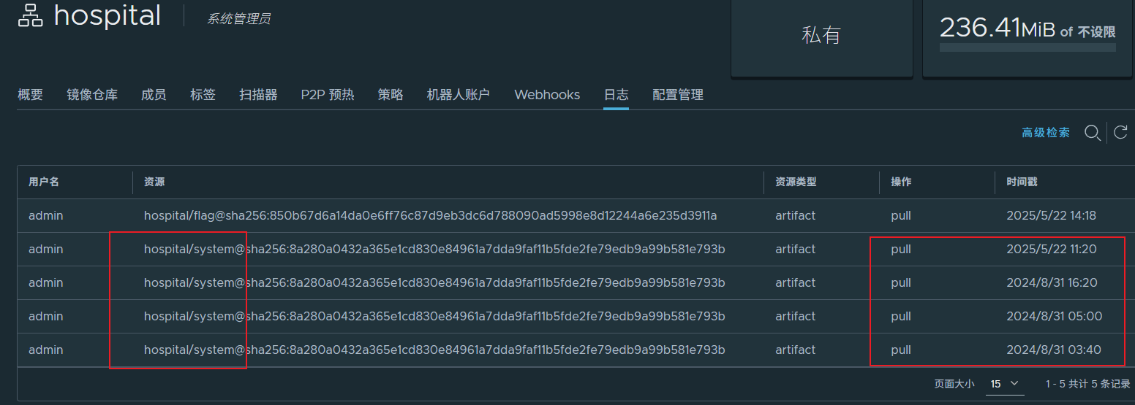1135x405 pixels.
Task: Open the page size dropdown
Action: (x=1004, y=383)
